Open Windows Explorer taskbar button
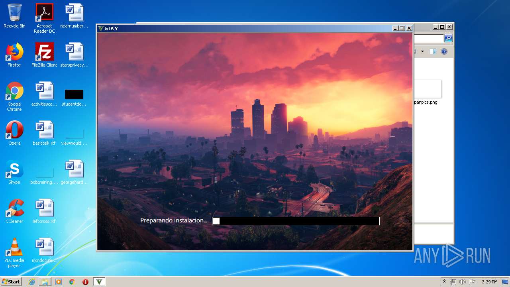 [x=45, y=282]
